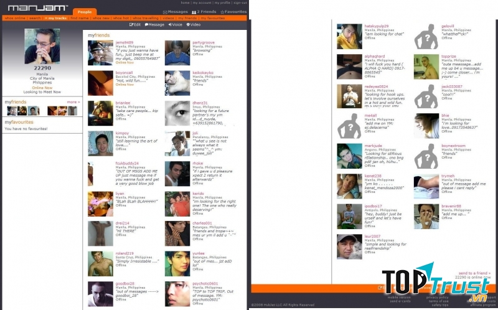Click the send to a friend link

point(473,273)
